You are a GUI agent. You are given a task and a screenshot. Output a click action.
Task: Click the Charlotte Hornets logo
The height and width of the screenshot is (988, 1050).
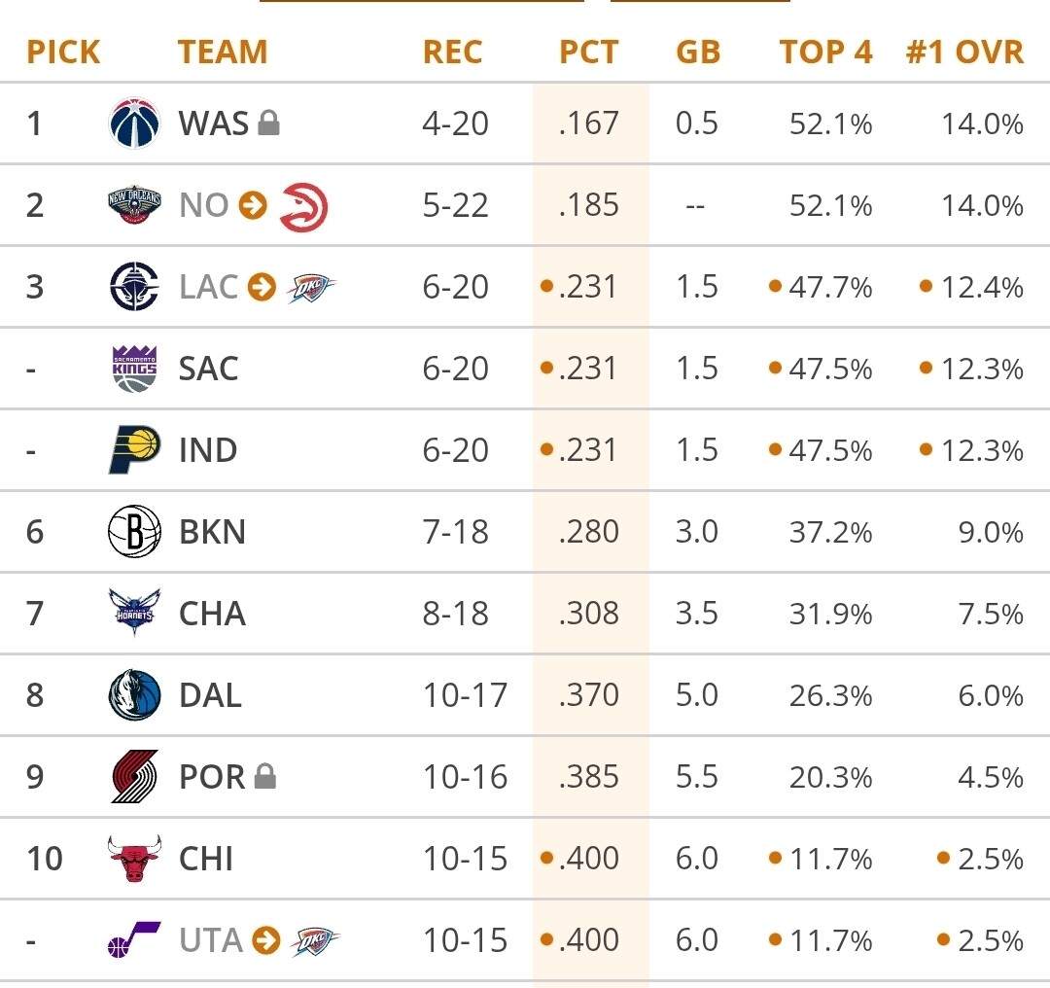pos(134,614)
